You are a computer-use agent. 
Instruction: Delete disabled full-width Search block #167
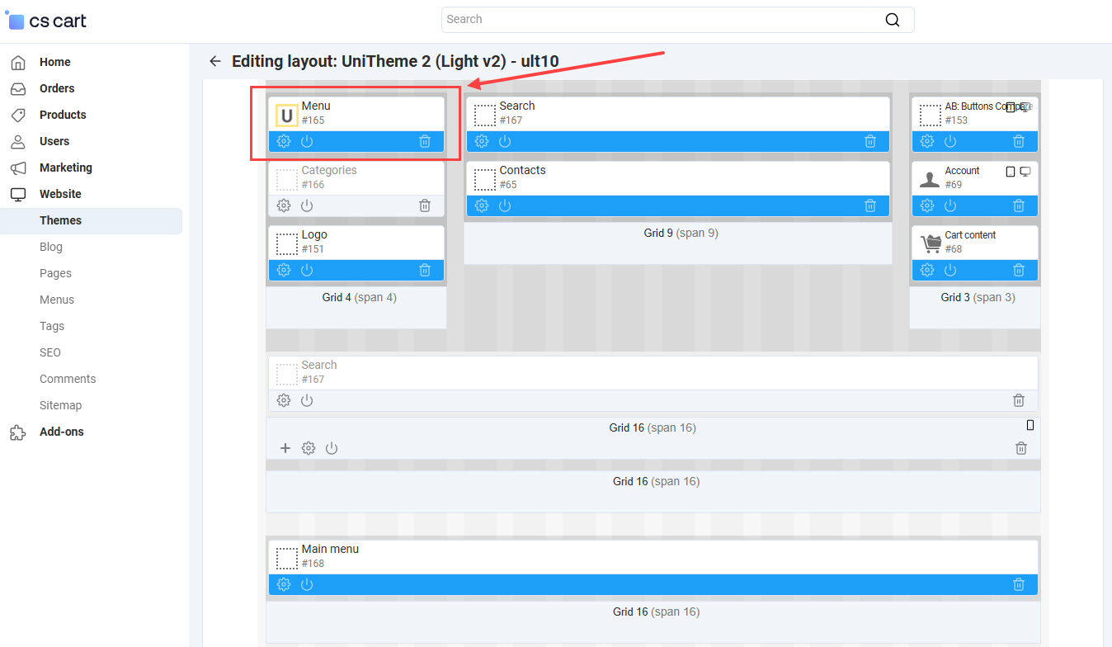[1019, 400]
